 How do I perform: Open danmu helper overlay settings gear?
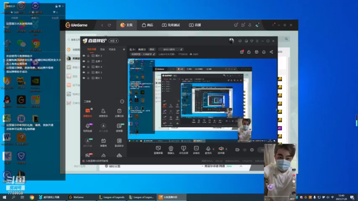pyautogui.click(x=60, y=6)
